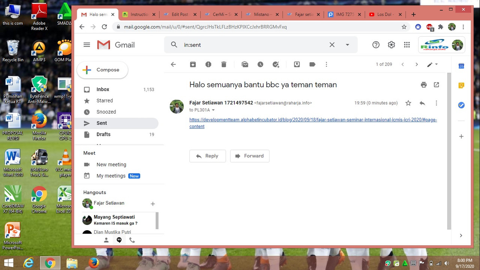Open File Explorer from the taskbar
The width and height of the screenshot is (480, 270).
pyautogui.click(x=72, y=263)
